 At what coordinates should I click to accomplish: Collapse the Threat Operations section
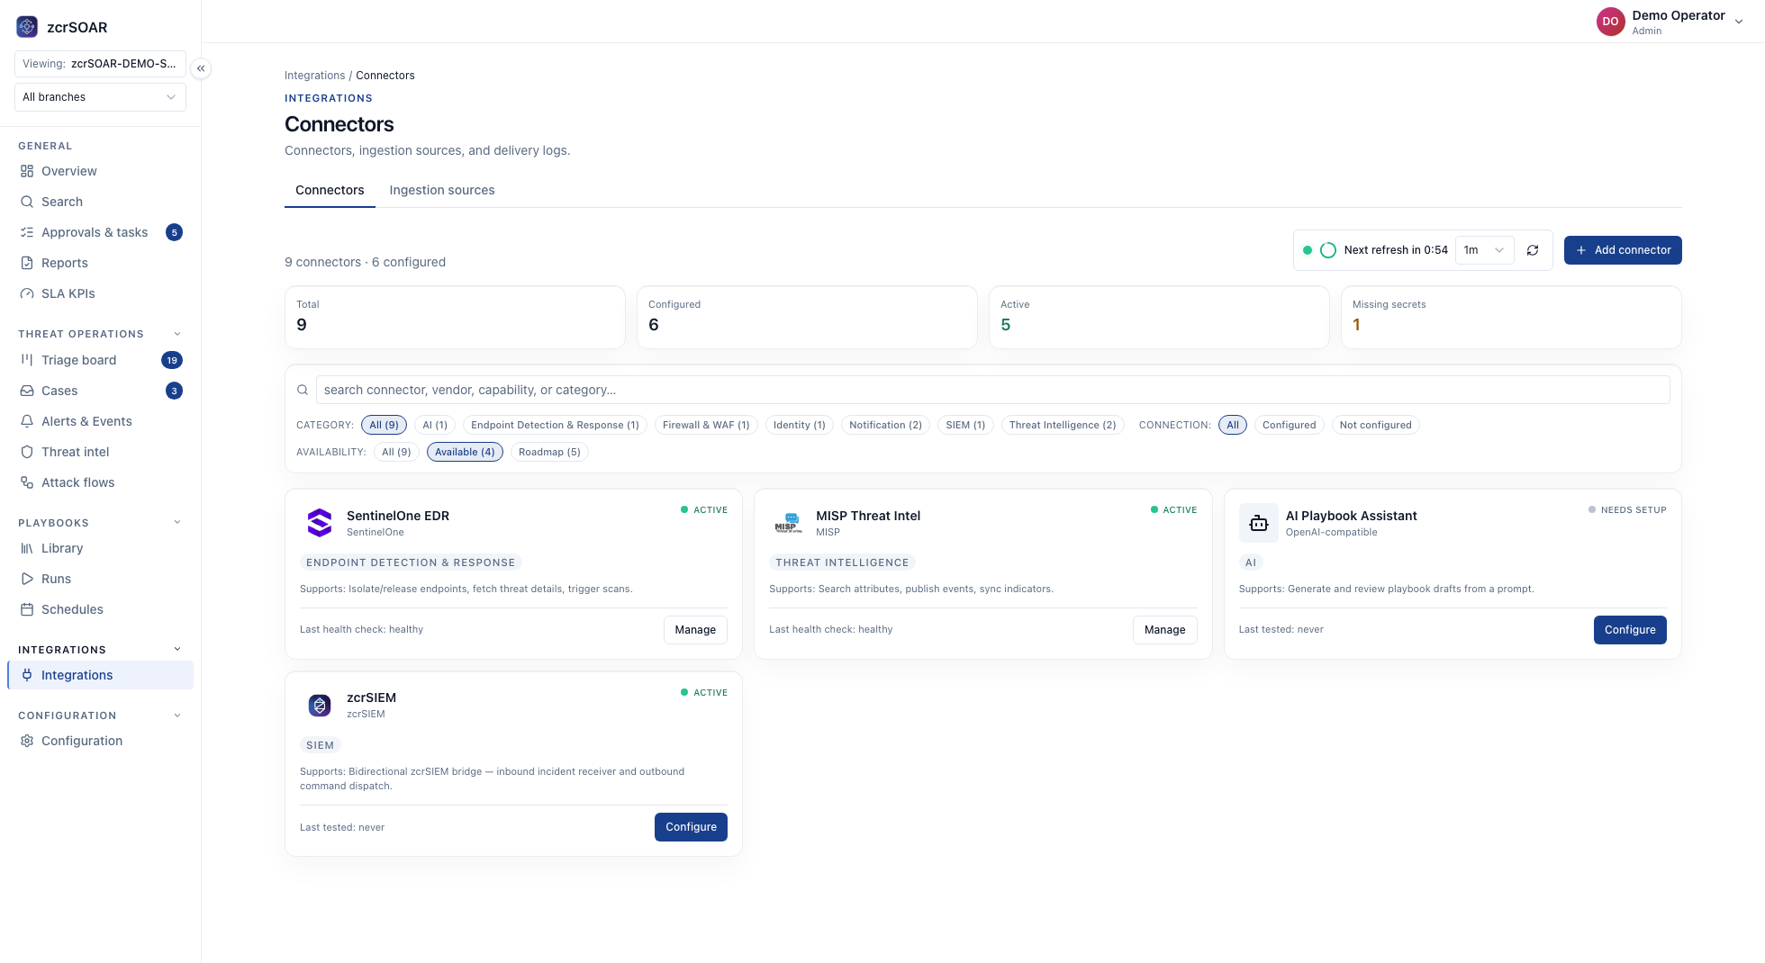click(177, 334)
